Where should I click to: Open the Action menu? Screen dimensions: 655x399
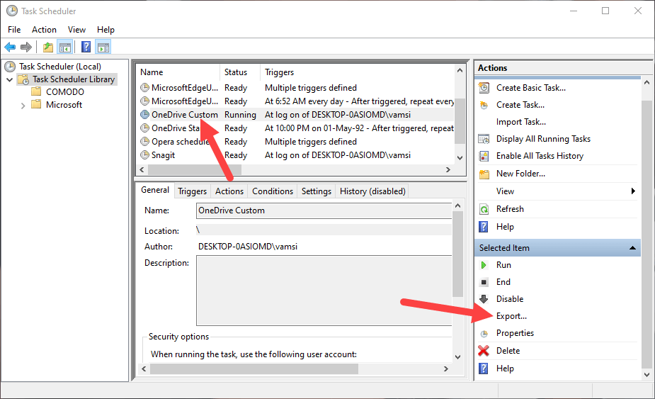tap(44, 30)
